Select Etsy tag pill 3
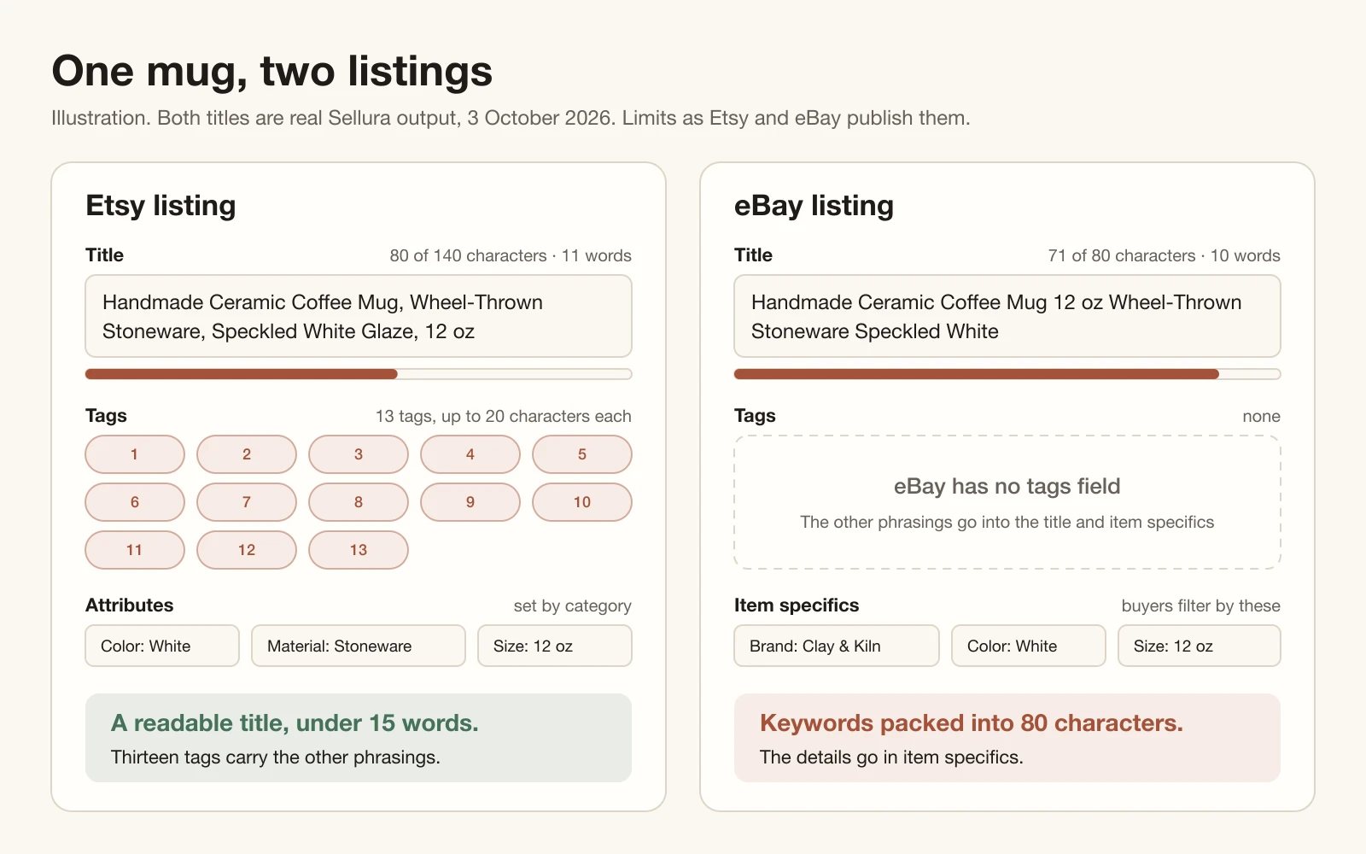 click(359, 454)
